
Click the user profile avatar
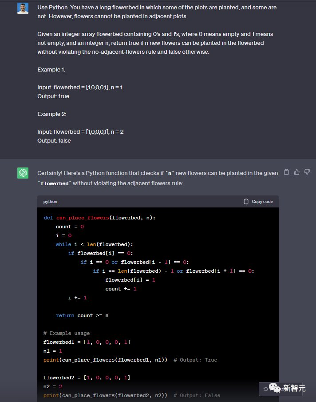pos(23,8)
